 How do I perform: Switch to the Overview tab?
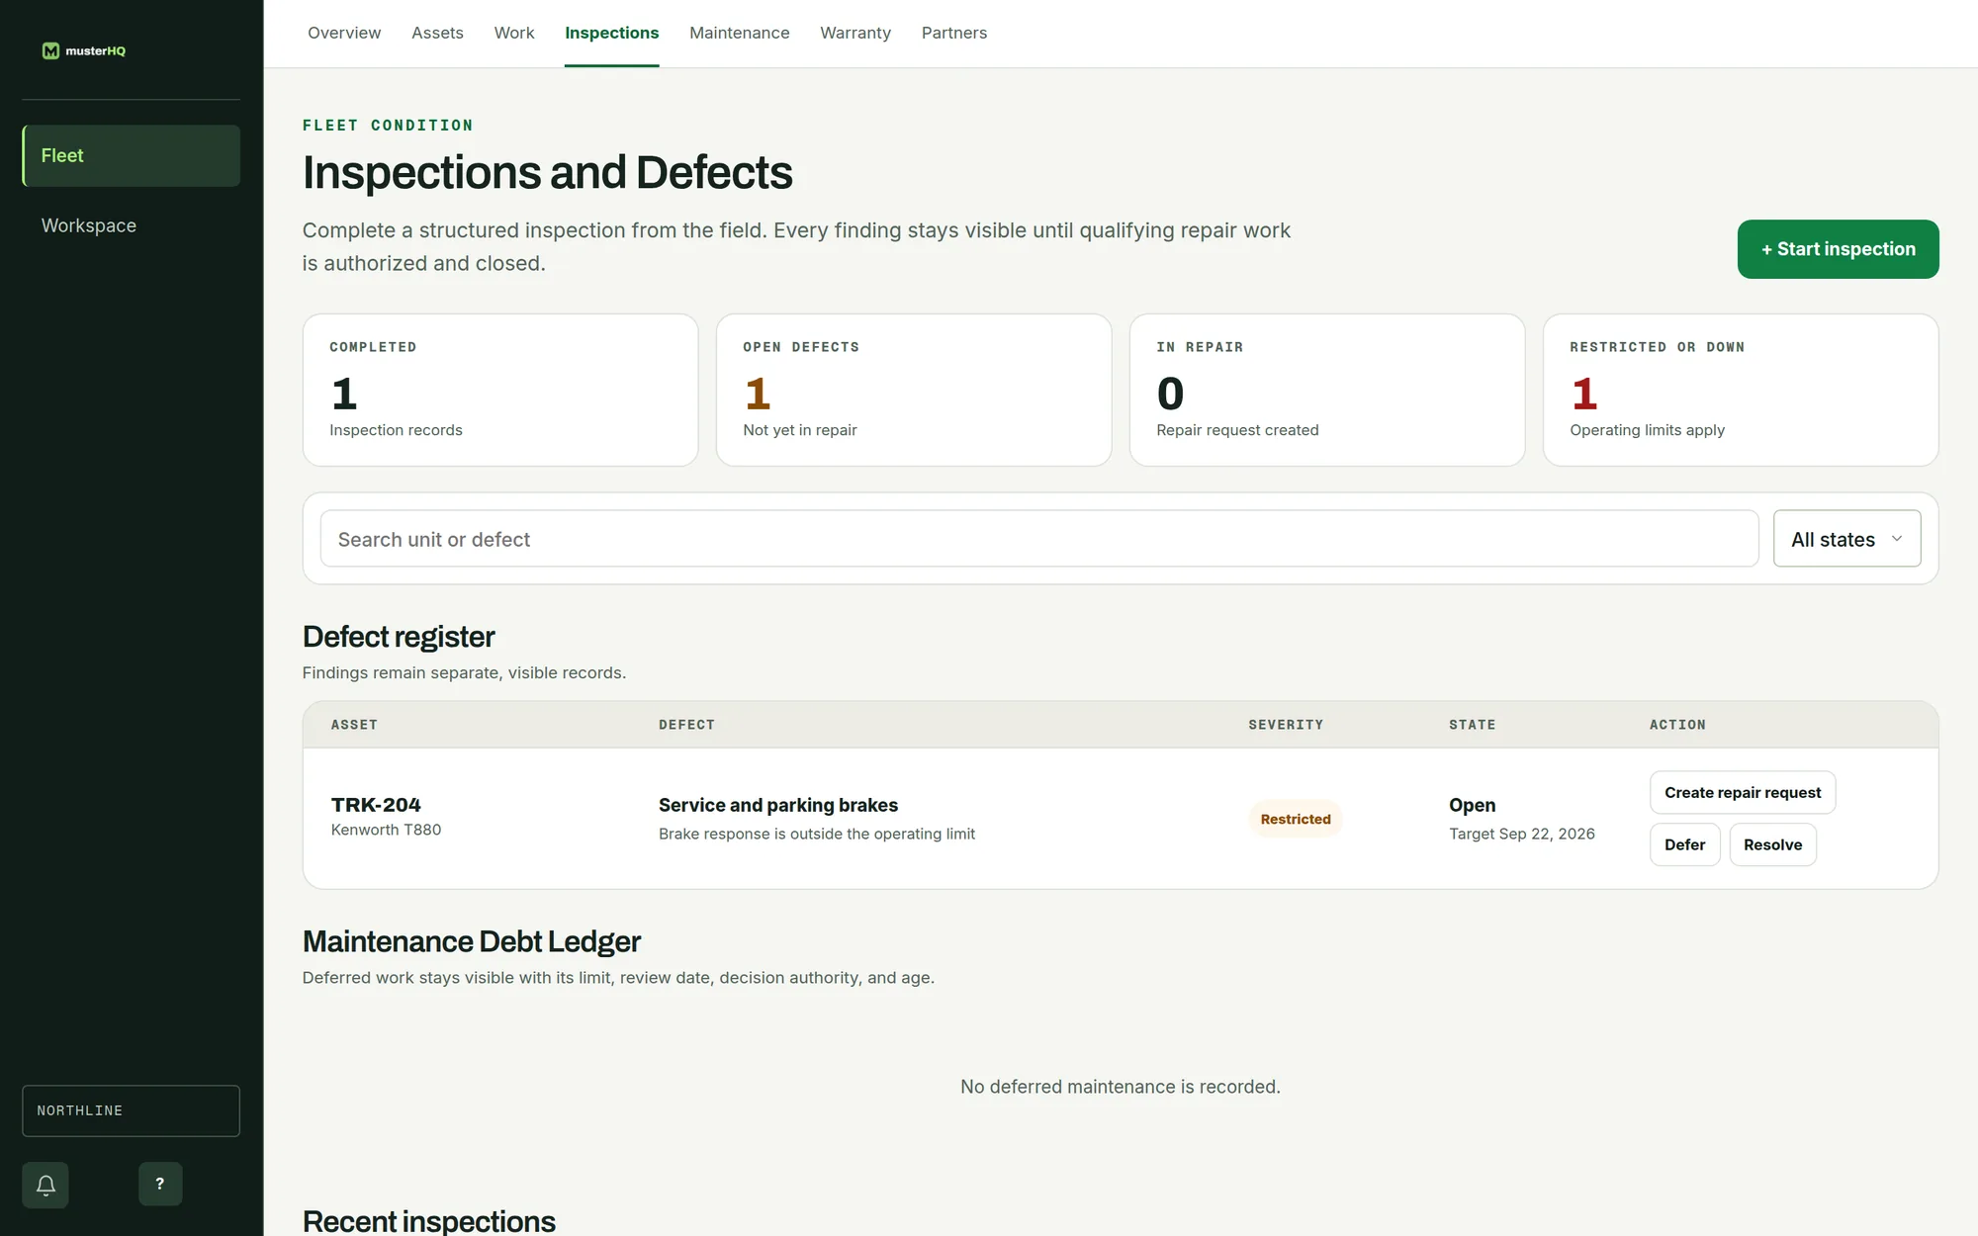(x=344, y=33)
